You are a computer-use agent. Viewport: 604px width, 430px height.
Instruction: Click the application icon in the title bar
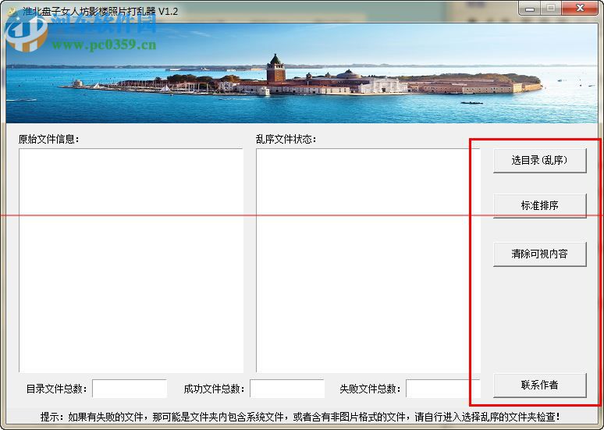click(x=12, y=11)
